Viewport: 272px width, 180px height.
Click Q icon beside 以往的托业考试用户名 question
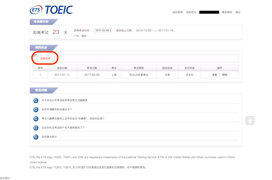tap(36, 128)
